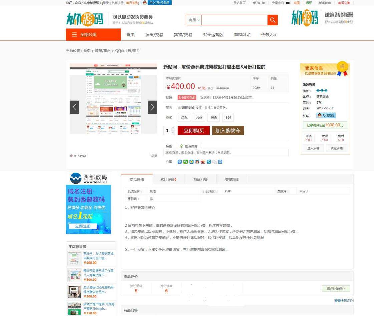Switch to the 累计评价 tab
The image size is (374, 316).
tap(168, 179)
